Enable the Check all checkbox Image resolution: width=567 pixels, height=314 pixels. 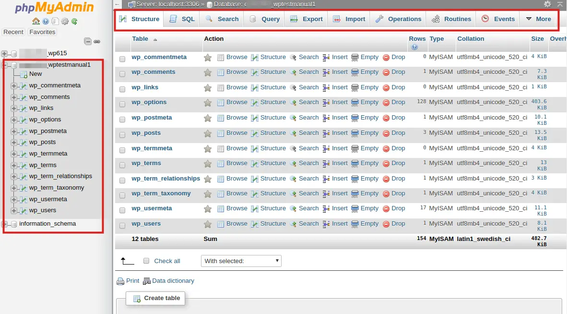(146, 261)
